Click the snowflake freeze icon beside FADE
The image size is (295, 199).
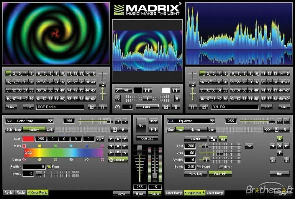click(176, 107)
